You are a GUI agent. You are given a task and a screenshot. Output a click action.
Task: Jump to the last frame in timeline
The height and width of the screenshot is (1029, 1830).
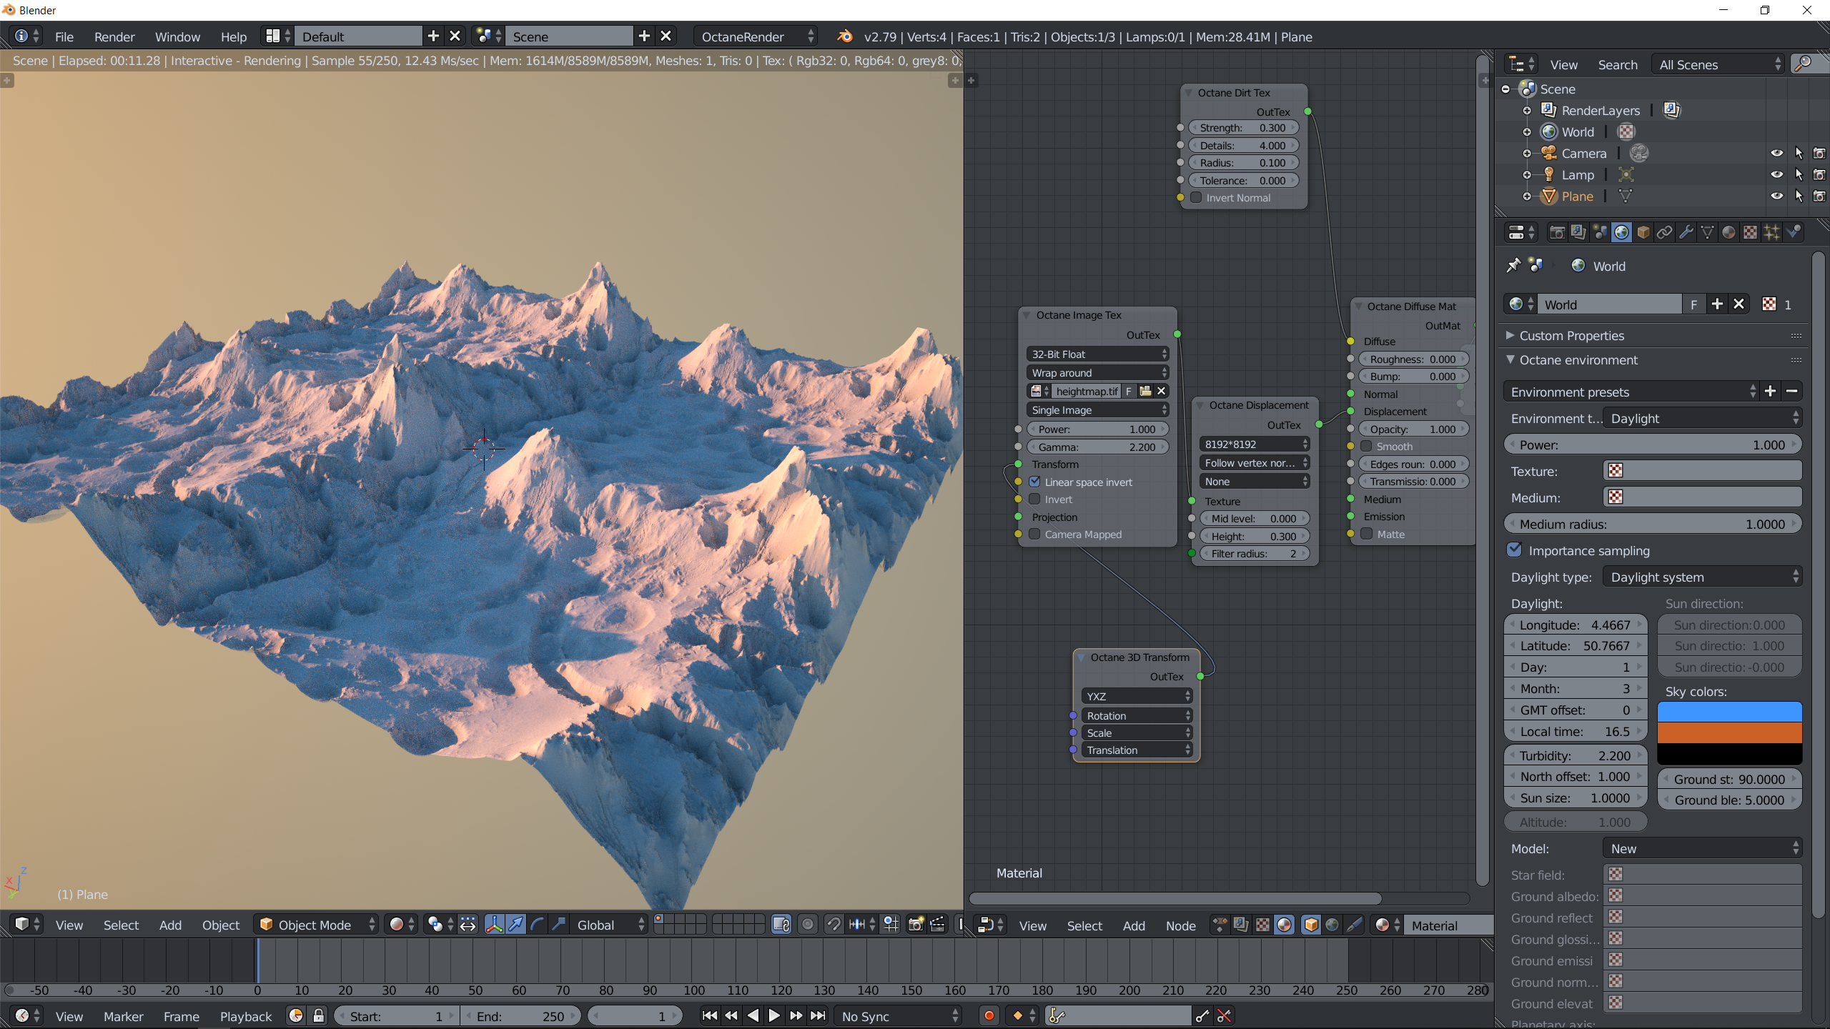pyautogui.click(x=818, y=1015)
